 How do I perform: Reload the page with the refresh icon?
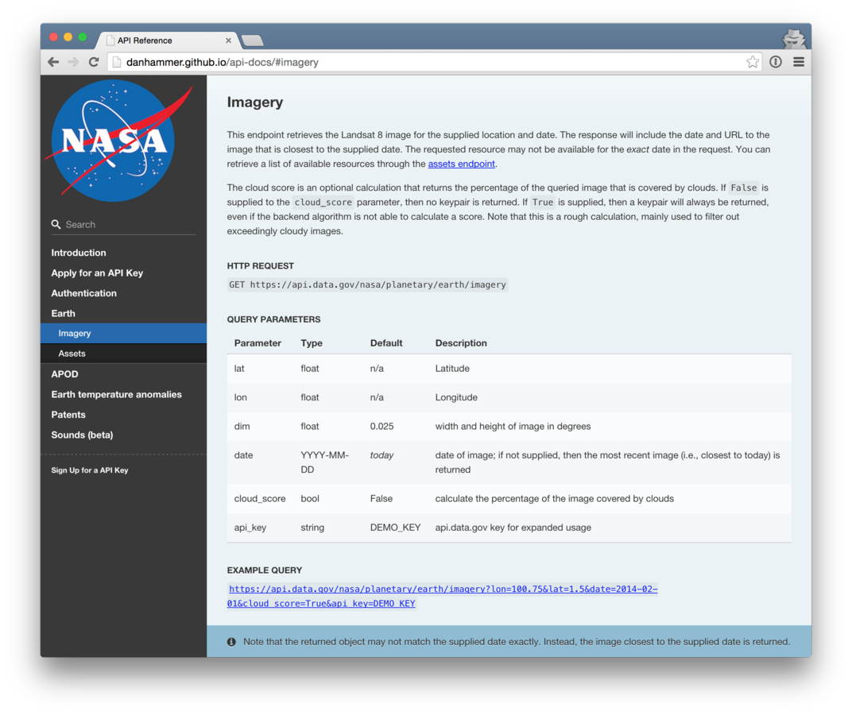[94, 62]
